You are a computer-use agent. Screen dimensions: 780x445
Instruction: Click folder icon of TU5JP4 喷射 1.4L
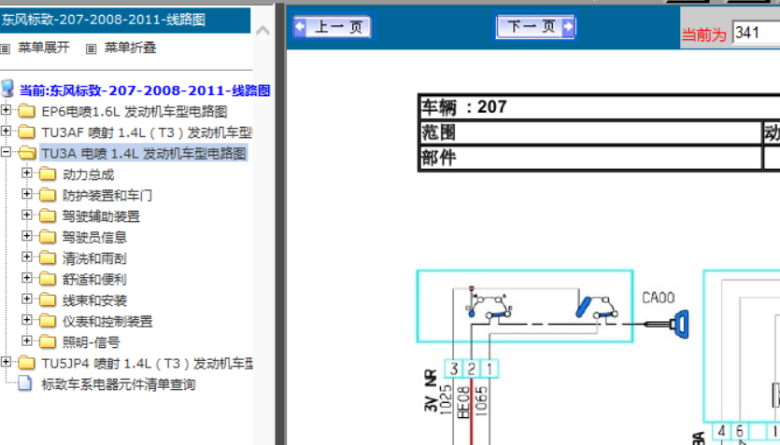(26, 363)
